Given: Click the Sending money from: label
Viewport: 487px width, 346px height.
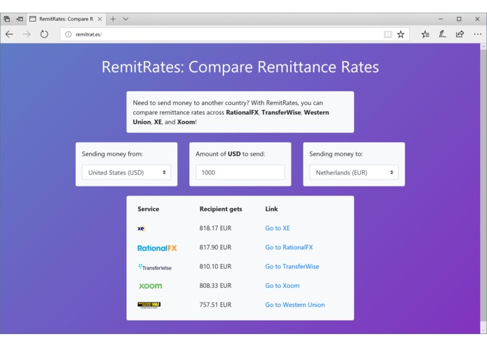Looking at the screenshot, I should (x=112, y=154).
